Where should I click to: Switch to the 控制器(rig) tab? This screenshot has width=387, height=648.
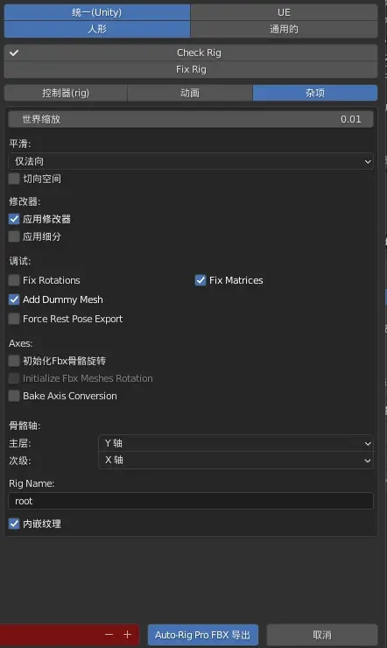click(x=66, y=93)
